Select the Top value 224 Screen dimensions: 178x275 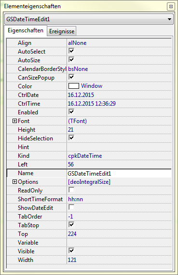[x=72, y=234]
